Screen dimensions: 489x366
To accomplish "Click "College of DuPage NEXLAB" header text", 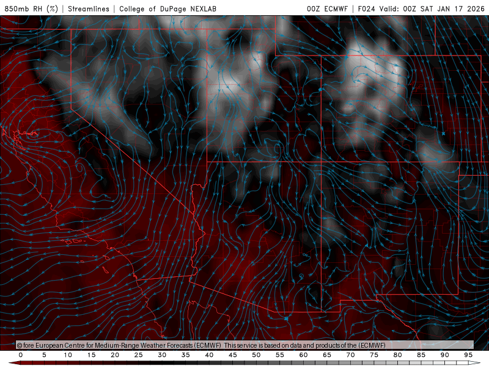I will [167, 9].
